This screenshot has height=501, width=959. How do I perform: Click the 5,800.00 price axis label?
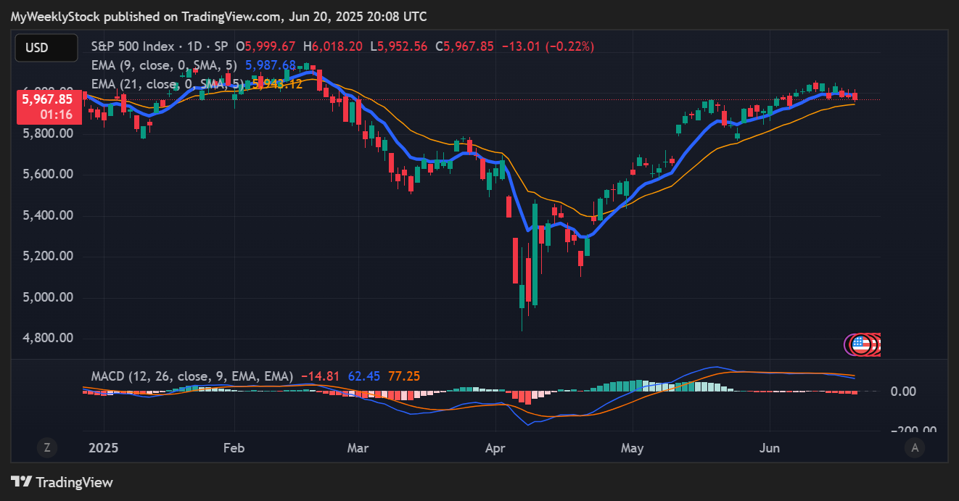click(47, 133)
